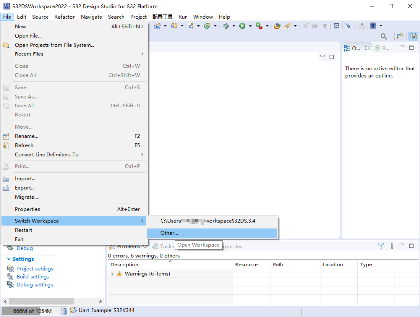
Task: Filter the Problems view with the funnel icon
Action: pos(381,246)
